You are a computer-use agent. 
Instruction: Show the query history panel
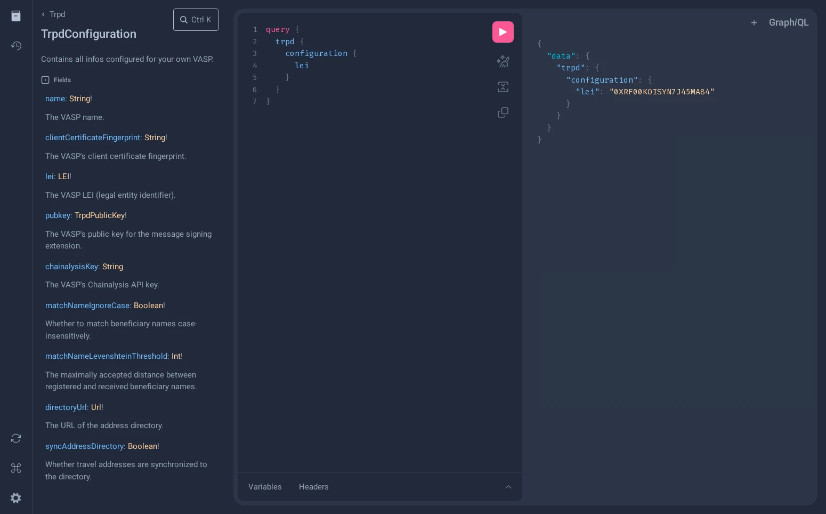[16, 46]
